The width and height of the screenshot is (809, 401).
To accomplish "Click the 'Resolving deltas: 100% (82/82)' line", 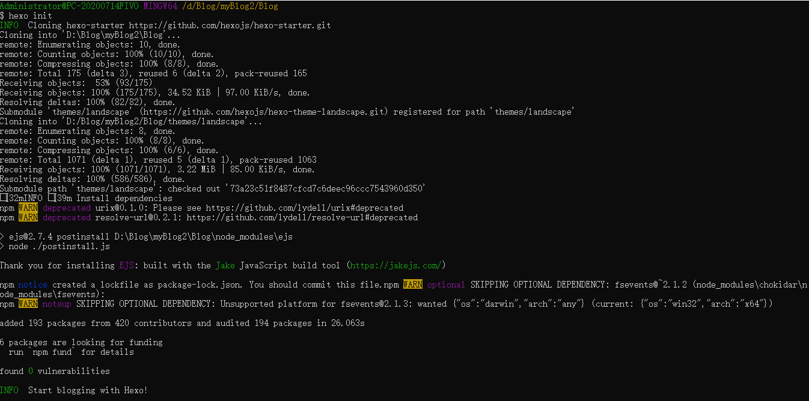I will pyautogui.click(x=88, y=102).
